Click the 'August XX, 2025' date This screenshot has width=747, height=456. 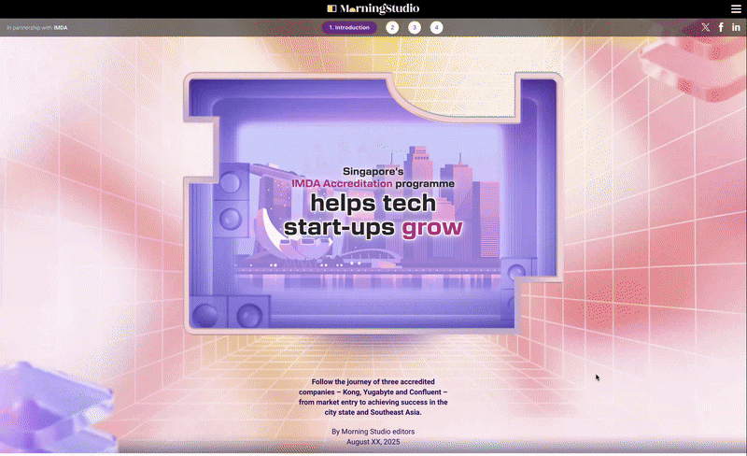point(373,442)
